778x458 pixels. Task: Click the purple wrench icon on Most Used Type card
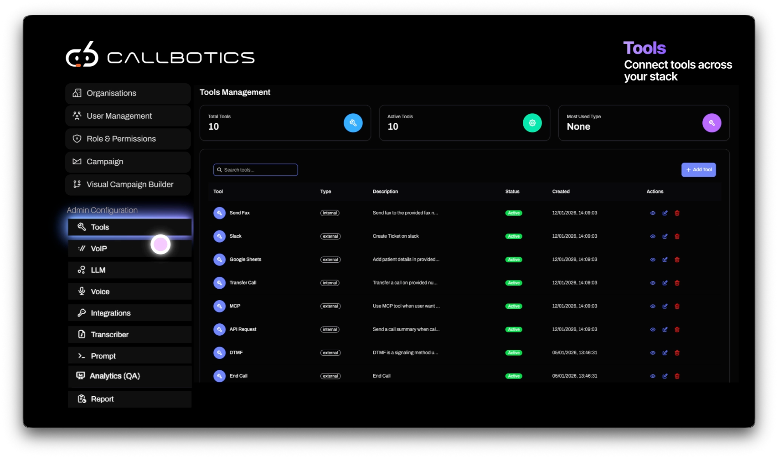tap(712, 123)
